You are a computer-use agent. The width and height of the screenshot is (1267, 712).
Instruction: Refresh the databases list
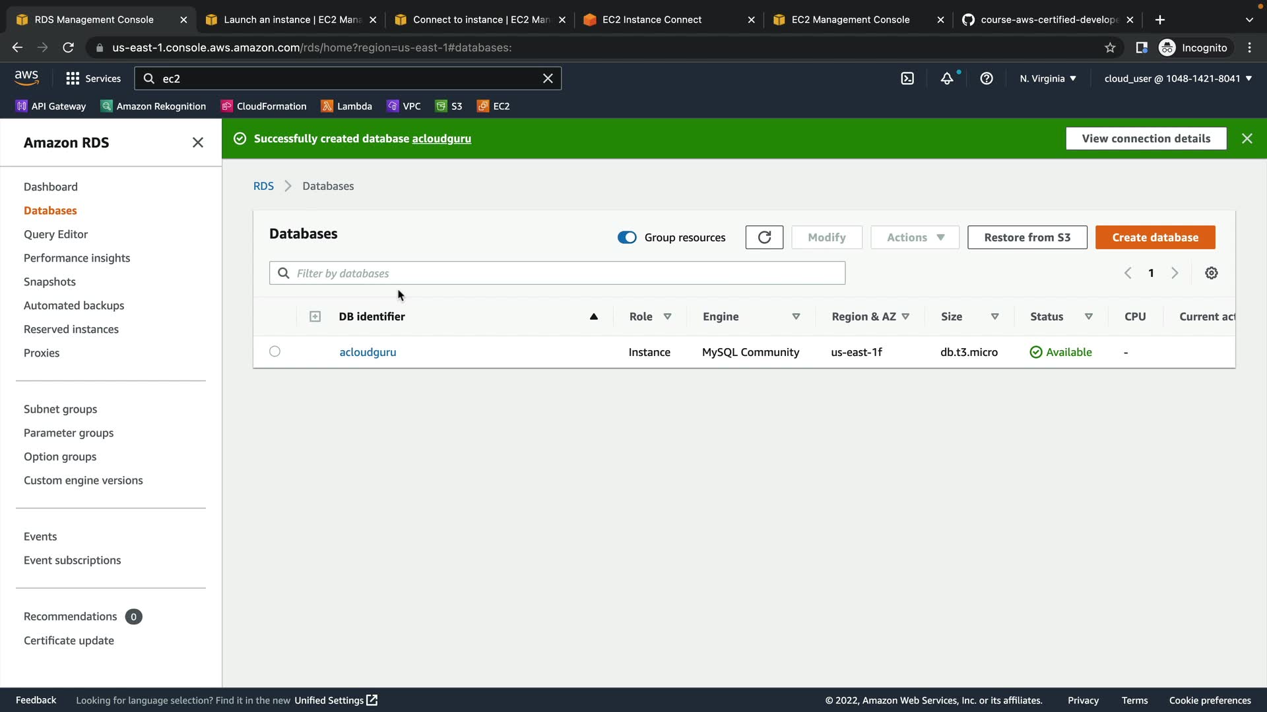[764, 237]
